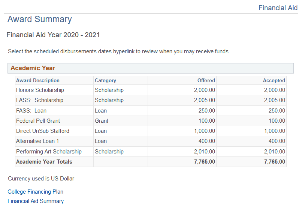The height and width of the screenshot is (206, 302).
Task: Click the Financial Aid header link
Action: [x=278, y=8]
